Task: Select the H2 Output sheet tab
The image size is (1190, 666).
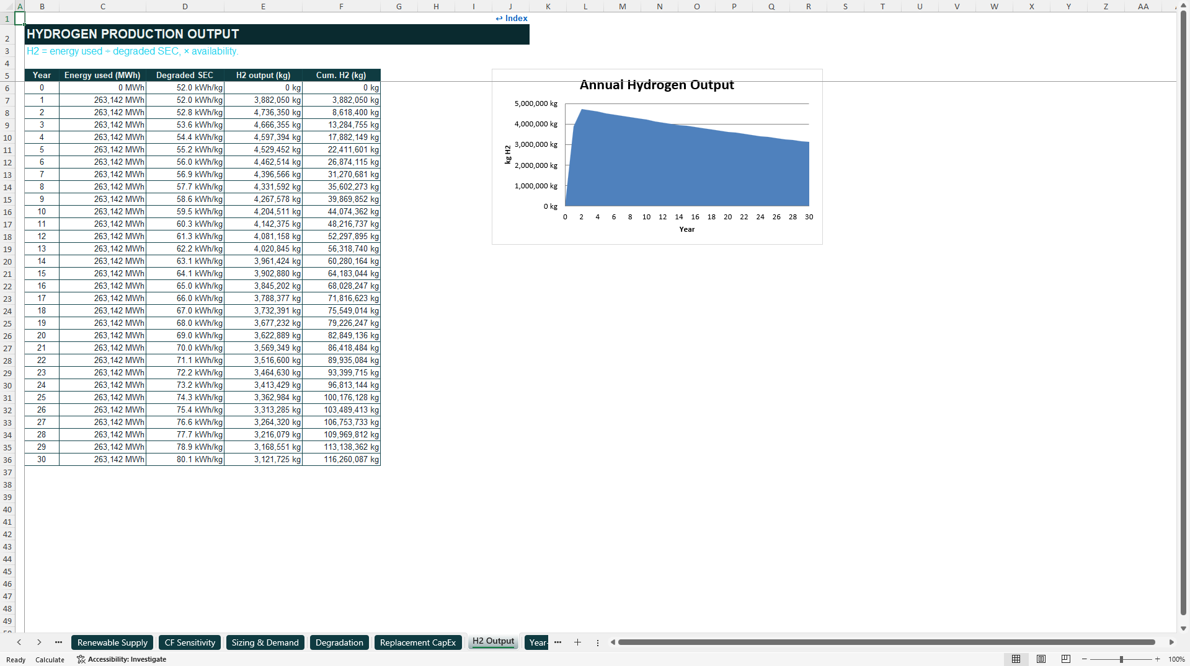Action: pos(493,641)
